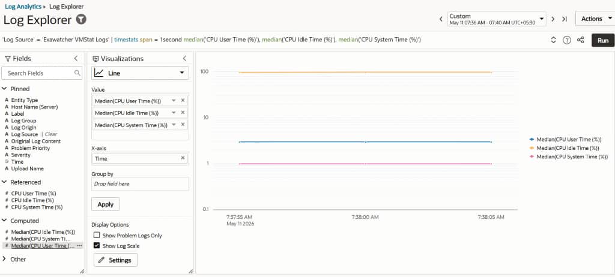
Task: Jump to latest time range icon
Action: (565, 19)
